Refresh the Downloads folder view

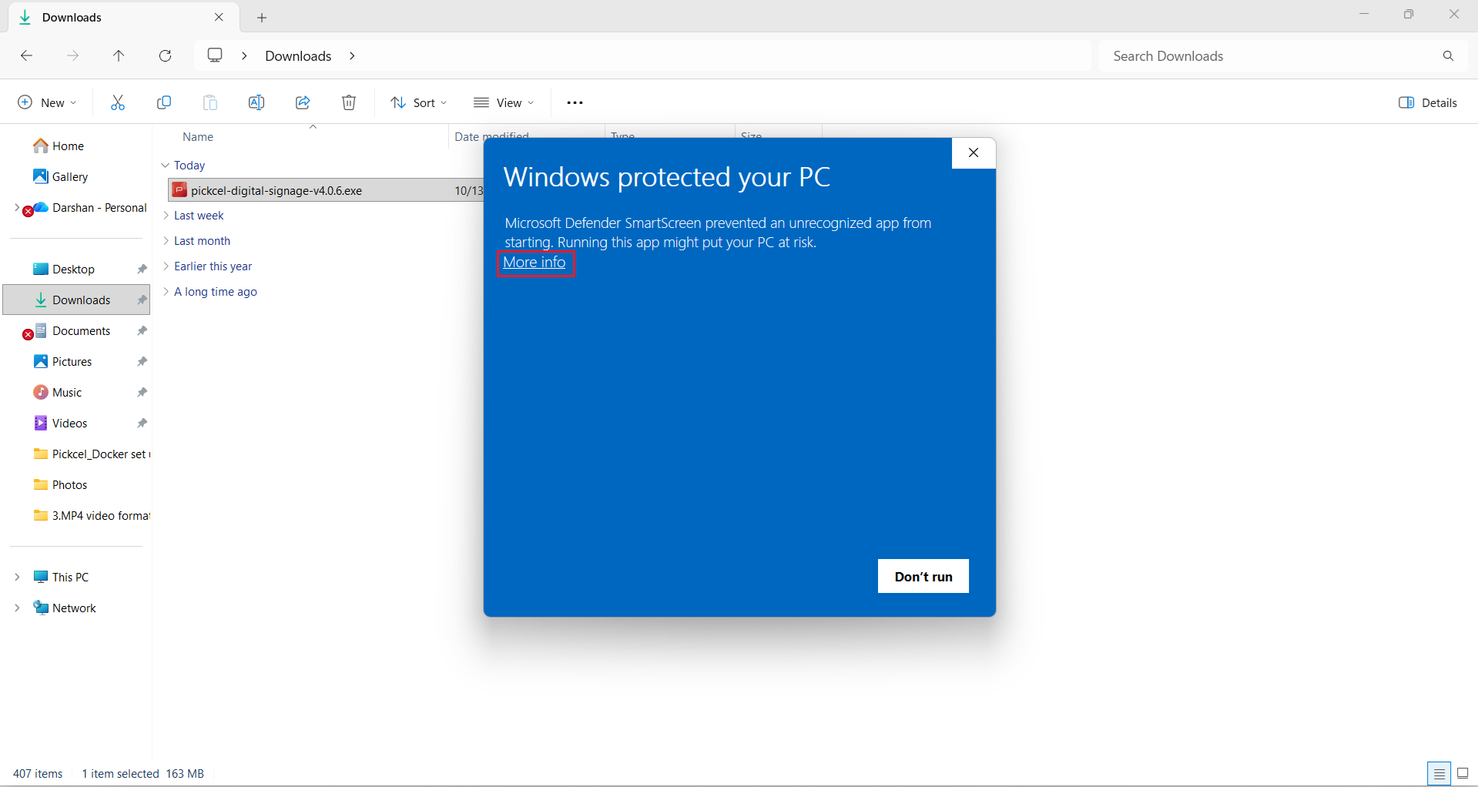coord(165,55)
